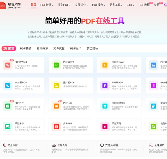Click the 云端处理 feature heading

62,145
